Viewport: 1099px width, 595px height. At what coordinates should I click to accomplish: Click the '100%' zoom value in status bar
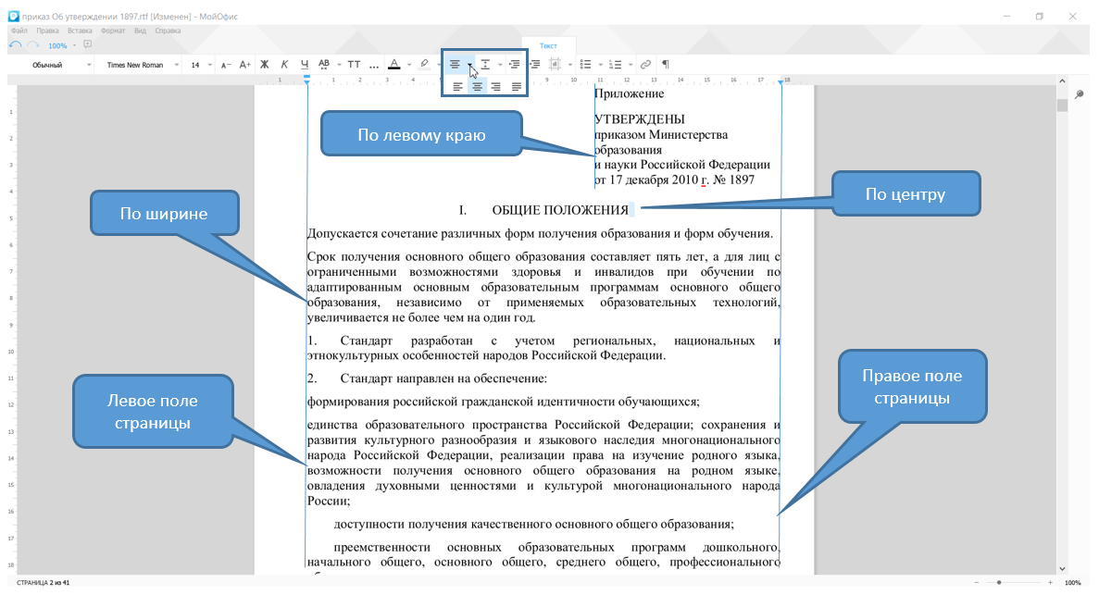pyautogui.click(x=1072, y=582)
